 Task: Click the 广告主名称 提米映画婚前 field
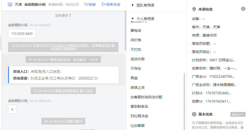(x=214, y=85)
